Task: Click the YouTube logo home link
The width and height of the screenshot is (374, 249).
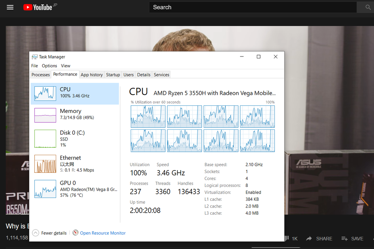Action: (x=38, y=7)
